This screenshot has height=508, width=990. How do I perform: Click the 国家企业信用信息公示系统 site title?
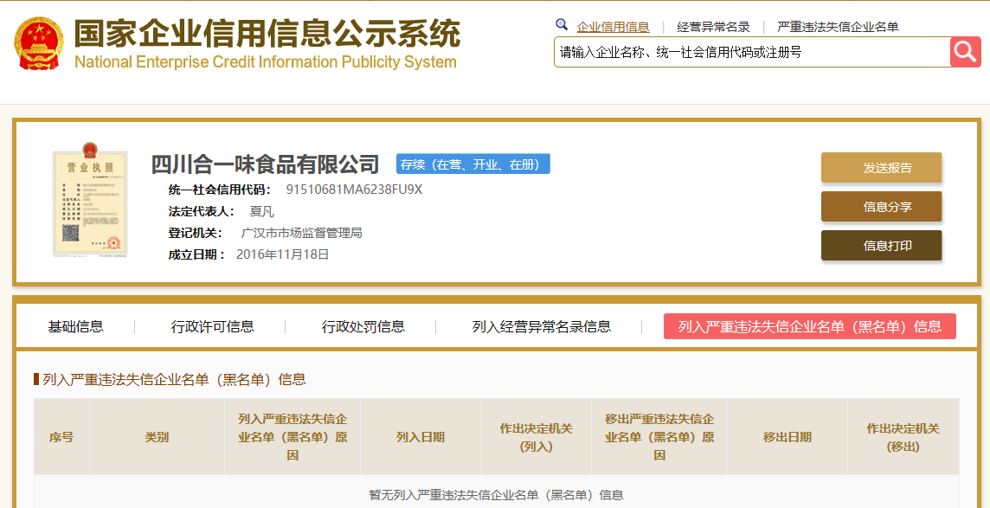[267, 34]
